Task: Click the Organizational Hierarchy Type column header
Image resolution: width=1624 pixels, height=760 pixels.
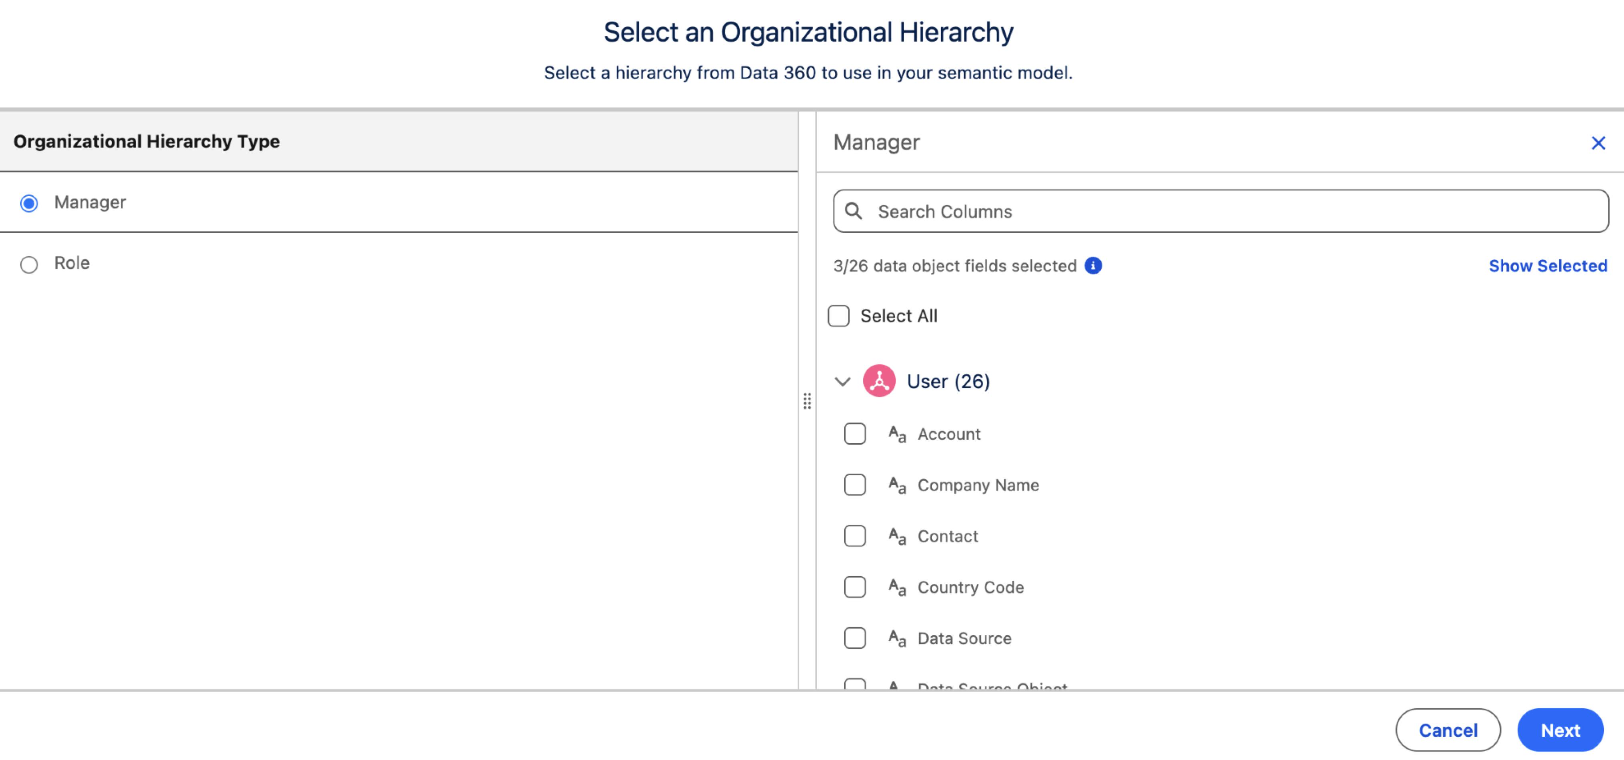Action: (146, 141)
